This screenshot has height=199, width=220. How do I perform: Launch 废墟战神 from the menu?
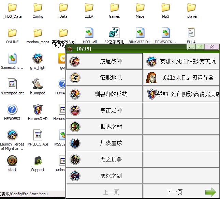[x=104, y=61]
